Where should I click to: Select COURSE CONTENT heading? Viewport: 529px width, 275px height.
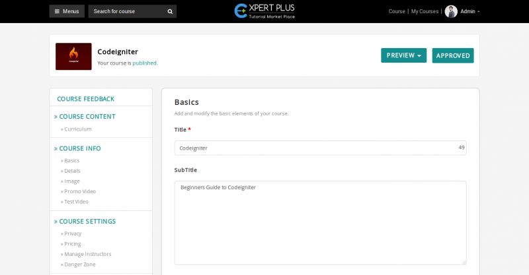click(87, 117)
